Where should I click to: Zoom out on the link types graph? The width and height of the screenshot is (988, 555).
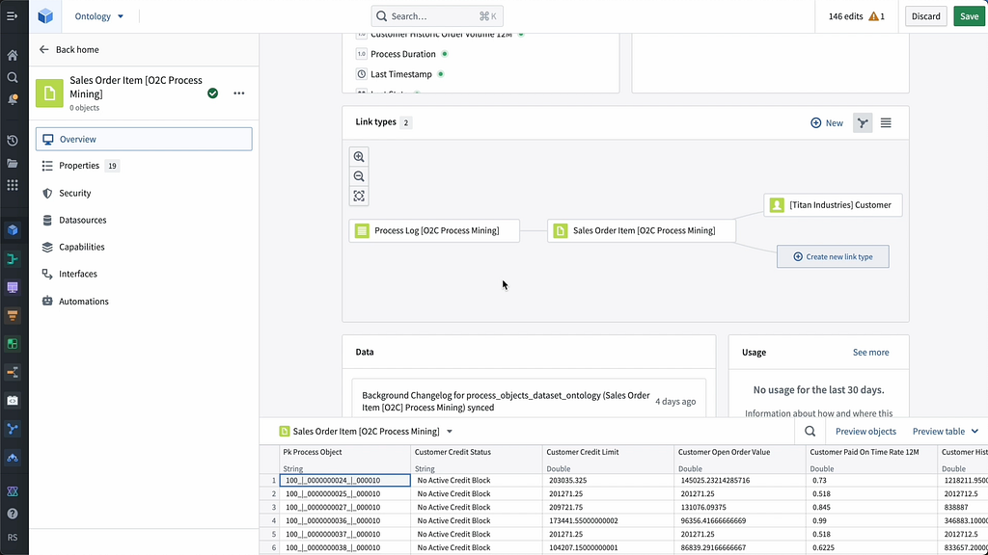point(359,177)
